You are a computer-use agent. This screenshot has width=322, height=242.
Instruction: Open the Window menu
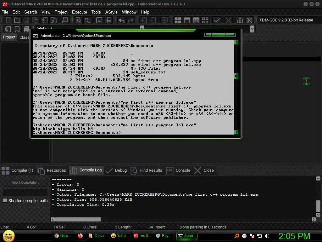[x=129, y=12]
